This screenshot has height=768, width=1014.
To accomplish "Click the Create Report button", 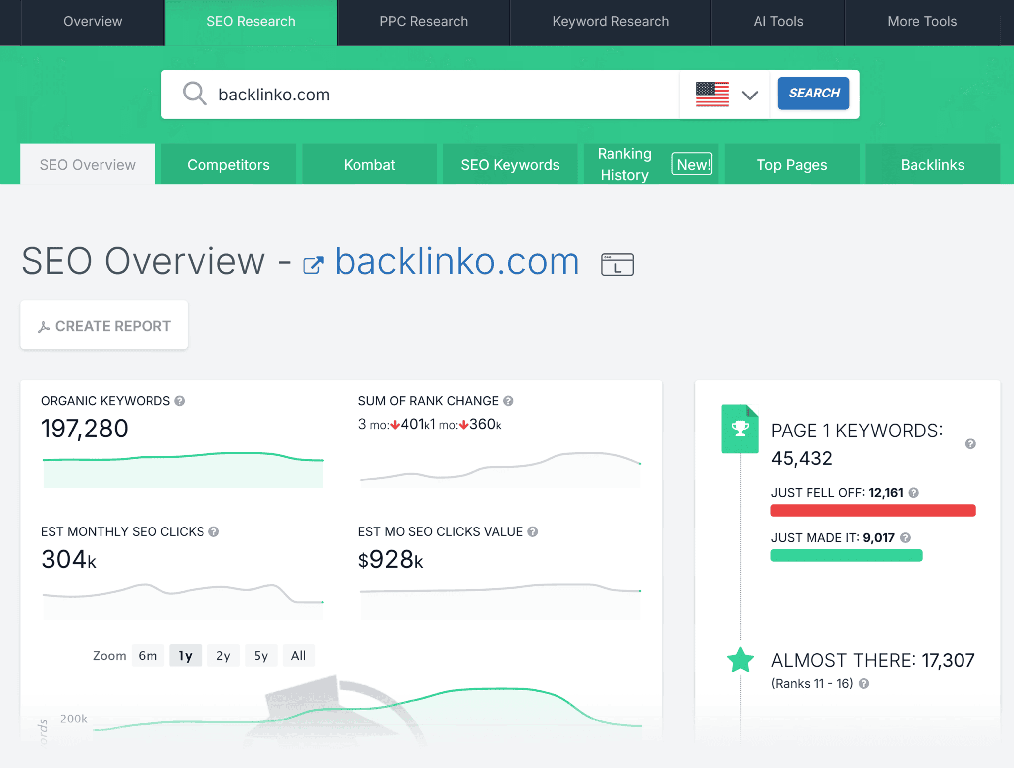I will click(x=104, y=325).
